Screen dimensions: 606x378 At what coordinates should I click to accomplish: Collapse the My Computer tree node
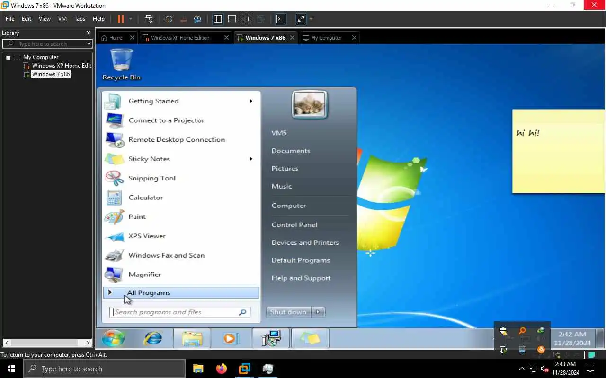pyautogui.click(x=8, y=57)
